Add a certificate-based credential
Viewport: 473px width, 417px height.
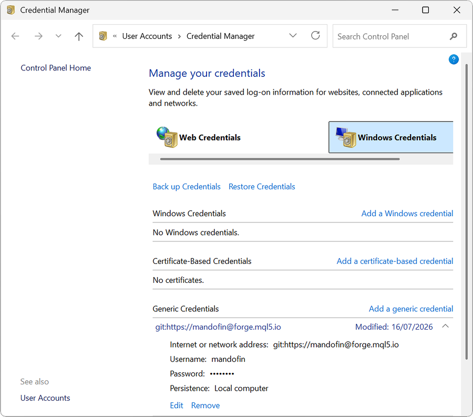(x=395, y=261)
